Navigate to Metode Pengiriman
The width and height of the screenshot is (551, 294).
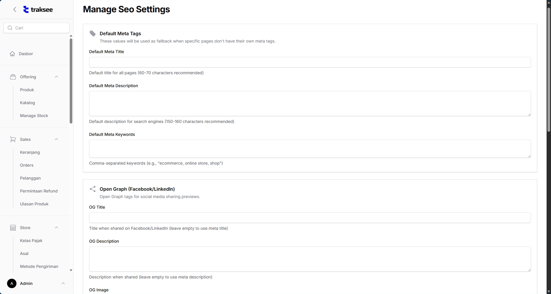pyautogui.click(x=39, y=266)
